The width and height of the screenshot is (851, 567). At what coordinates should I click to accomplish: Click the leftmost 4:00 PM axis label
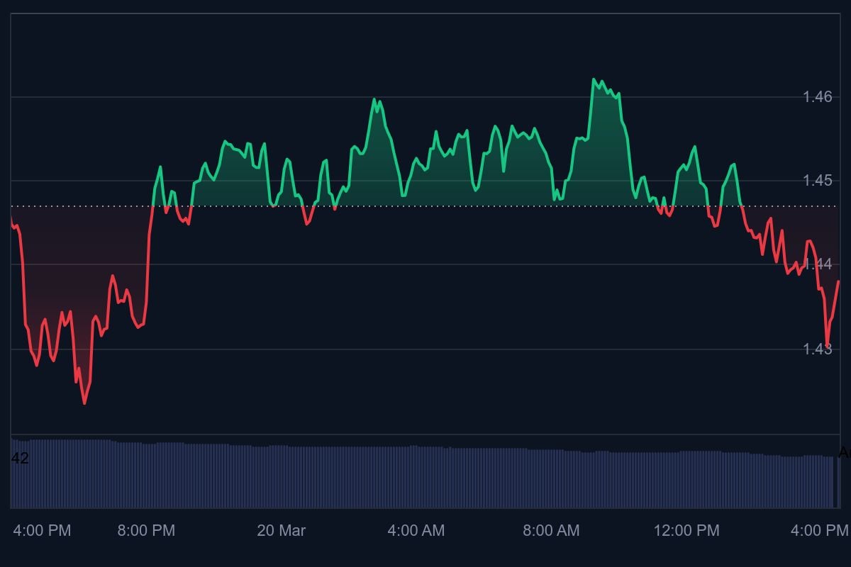[x=42, y=530]
